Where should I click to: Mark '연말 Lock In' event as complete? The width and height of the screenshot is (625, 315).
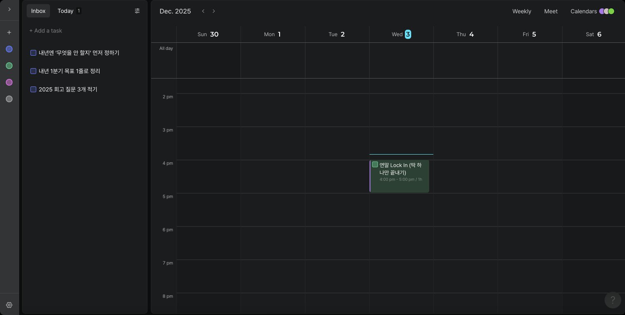(x=375, y=165)
